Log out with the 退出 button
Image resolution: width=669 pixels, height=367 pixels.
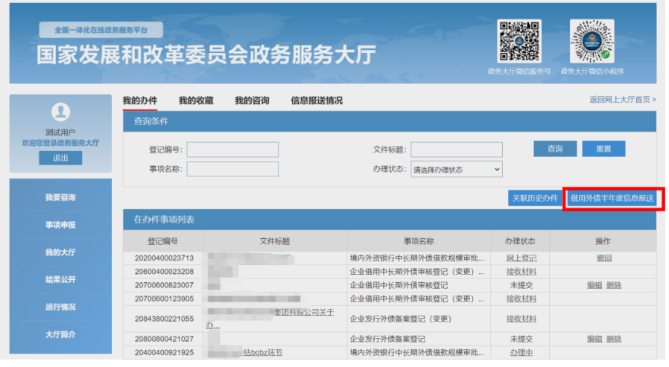click(60, 158)
